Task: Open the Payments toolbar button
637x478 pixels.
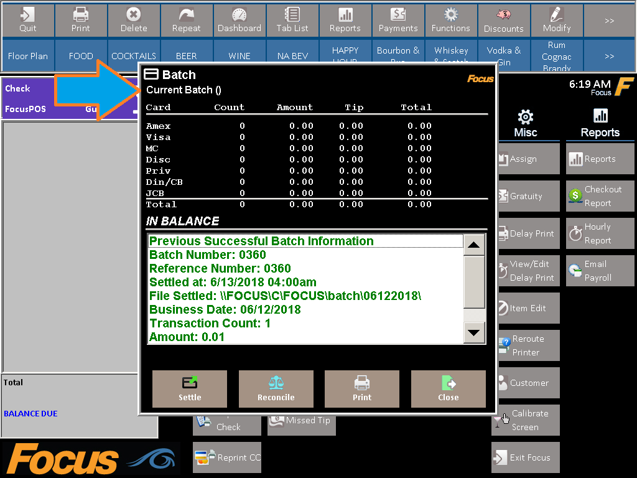Action: coord(398,21)
